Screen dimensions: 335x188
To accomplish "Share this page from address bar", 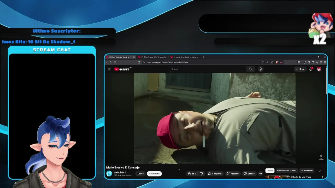I will pos(272,62).
